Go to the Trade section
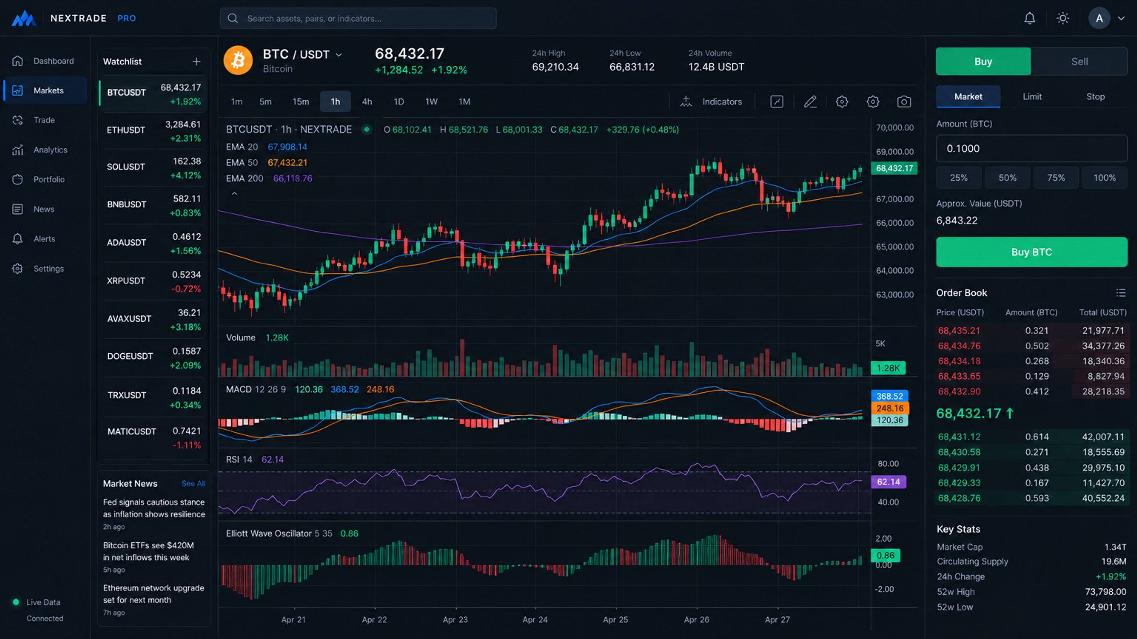 (44, 120)
